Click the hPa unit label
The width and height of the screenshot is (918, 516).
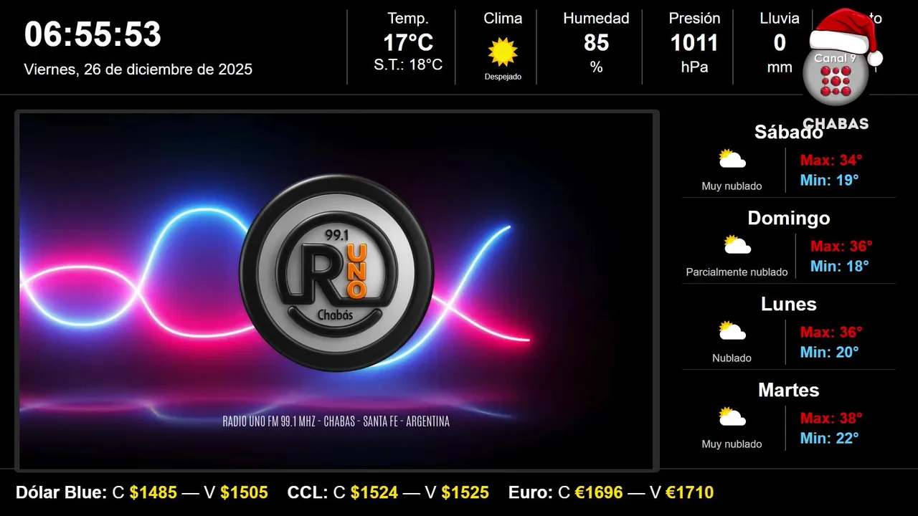click(694, 67)
